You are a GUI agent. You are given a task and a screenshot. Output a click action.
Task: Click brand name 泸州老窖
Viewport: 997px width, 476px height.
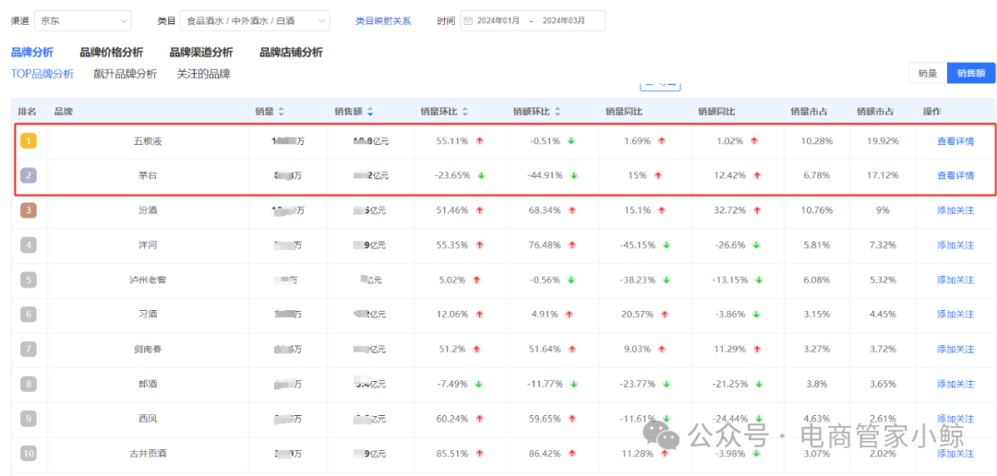click(x=148, y=280)
